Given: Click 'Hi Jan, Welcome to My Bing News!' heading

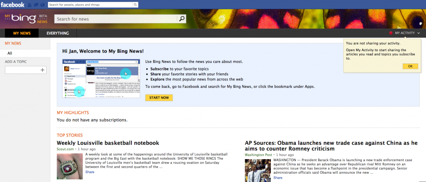Looking at the screenshot, I should 103,51.
